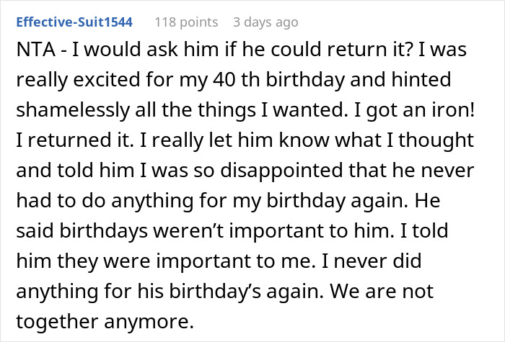This screenshot has height=342, width=505.
Task: Click the final word 'anymore.'
Action: (159, 312)
